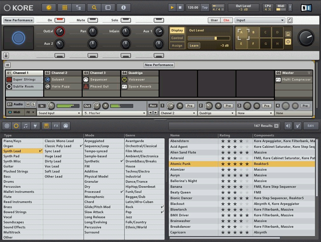The image size is (321, 242).
Task: Select the Control tab
Action: click(177, 38)
